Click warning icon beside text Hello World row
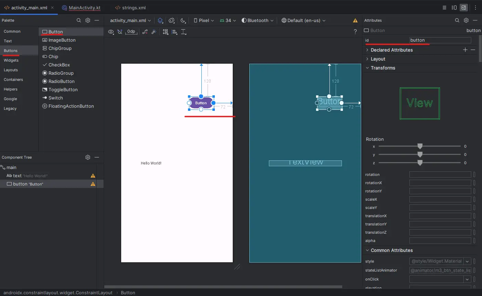This screenshot has width=482, height=296. (x=93, y=176)
